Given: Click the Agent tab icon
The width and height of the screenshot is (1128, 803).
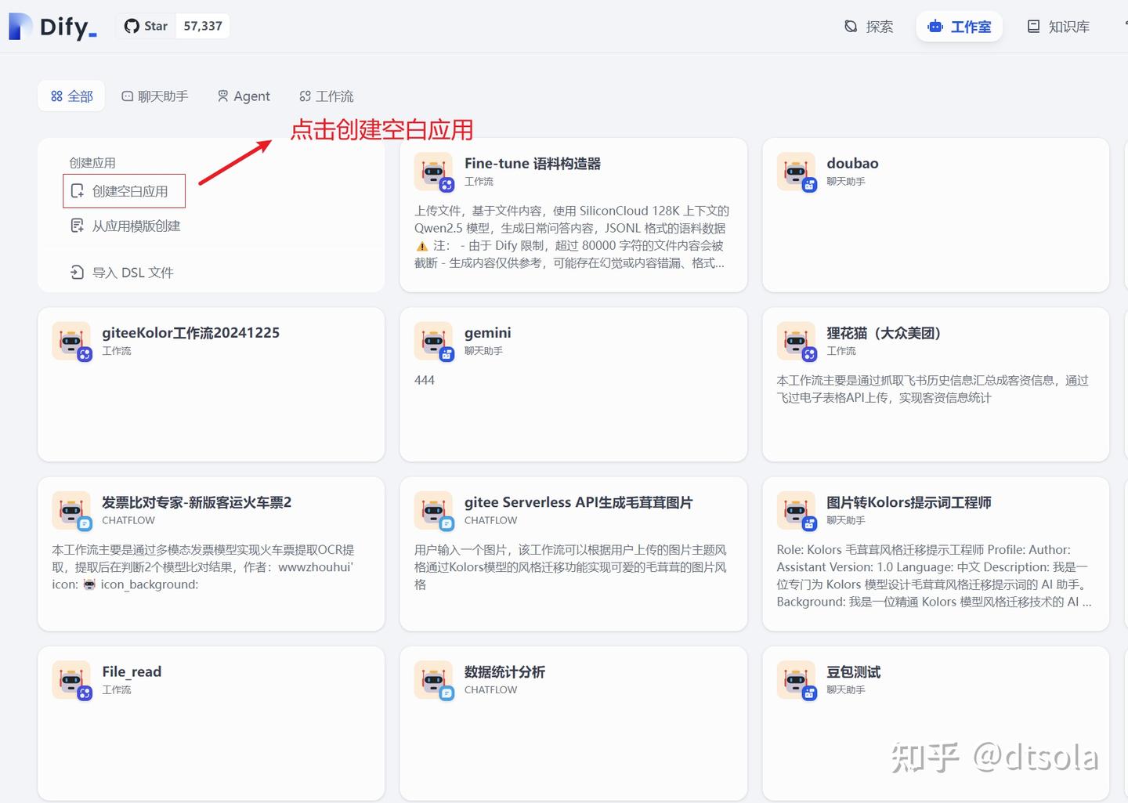Looking at the screenshot, I should (x=223, y=96).
